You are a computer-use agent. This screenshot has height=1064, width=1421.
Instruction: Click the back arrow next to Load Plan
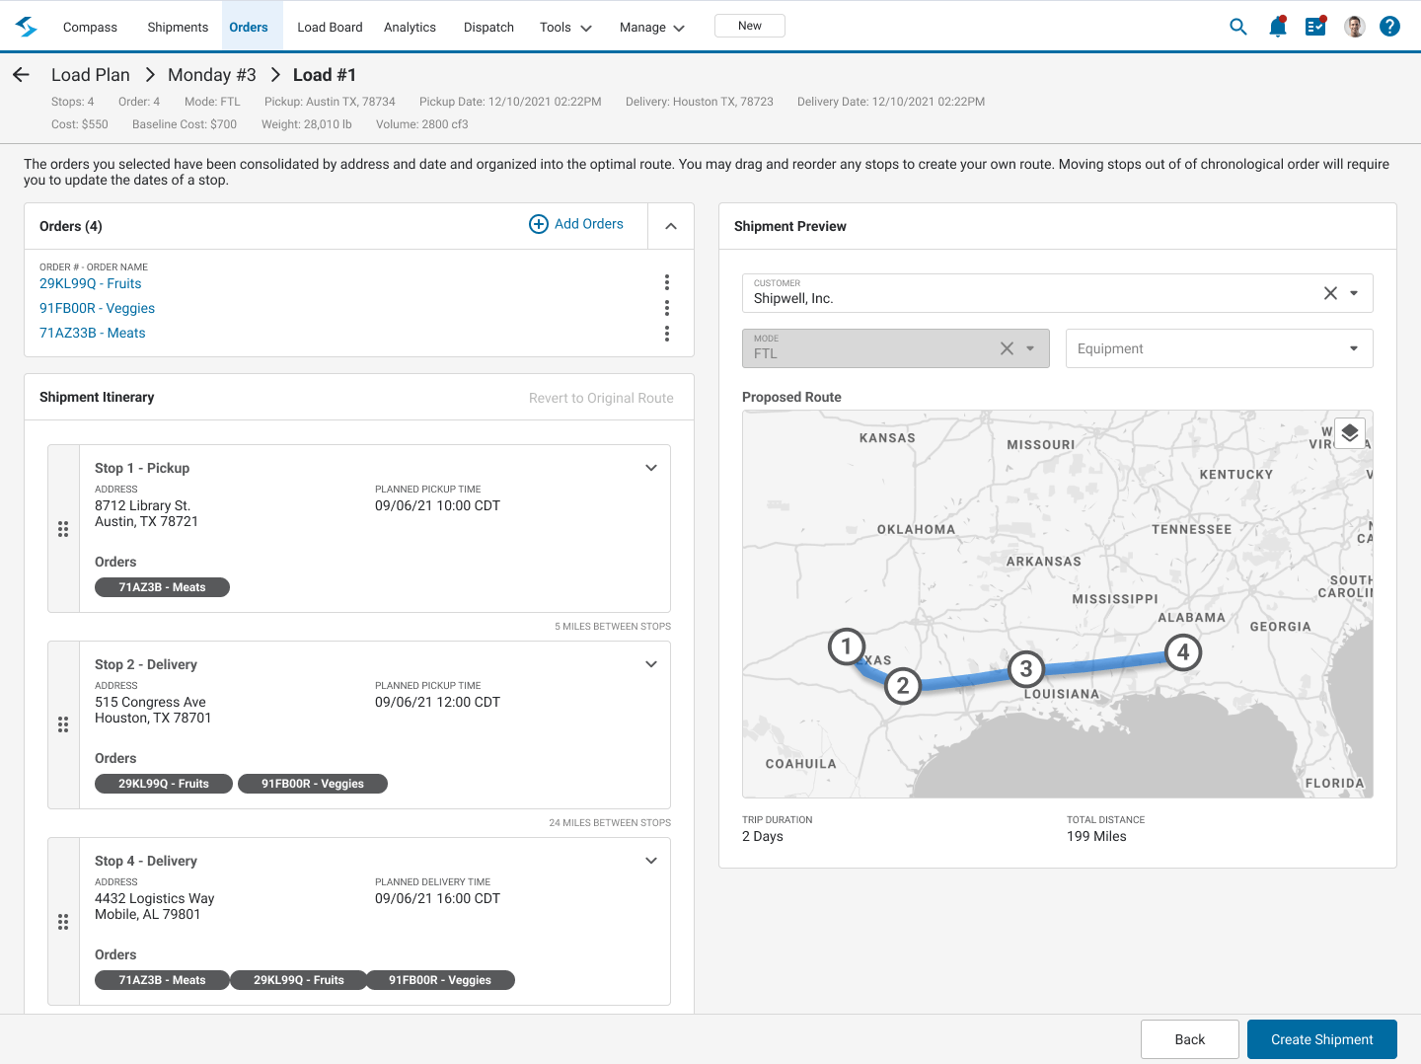(21, 74)
